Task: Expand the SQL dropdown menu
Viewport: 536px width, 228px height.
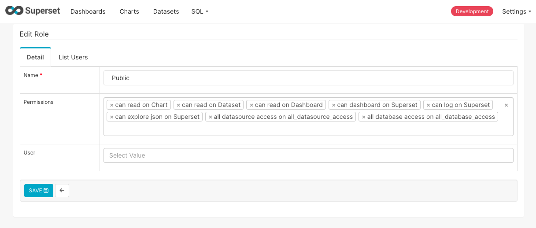Action: [200, 11]
